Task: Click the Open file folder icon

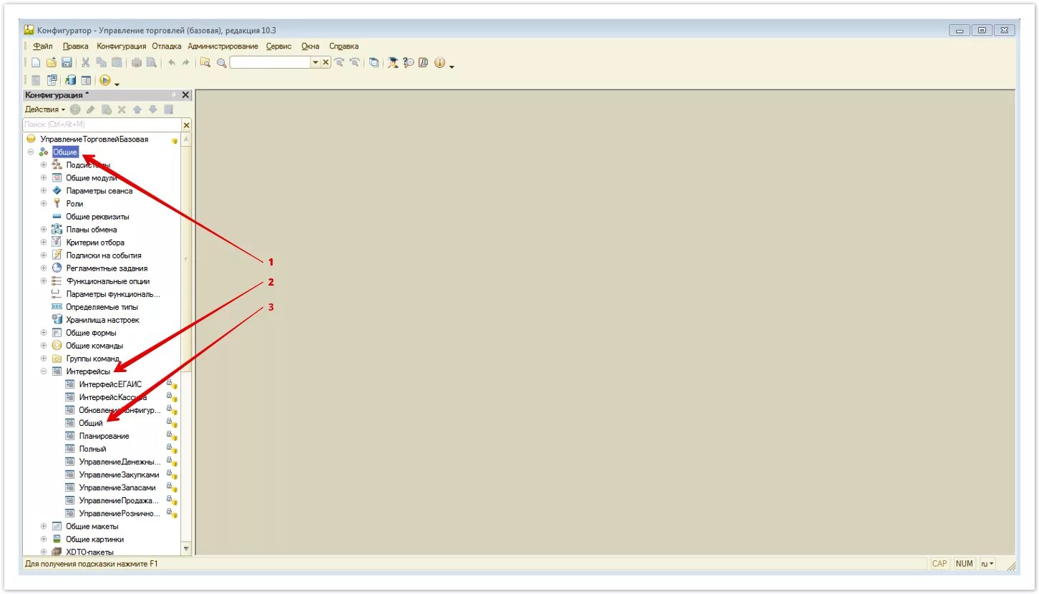Action: click(51, 62)
